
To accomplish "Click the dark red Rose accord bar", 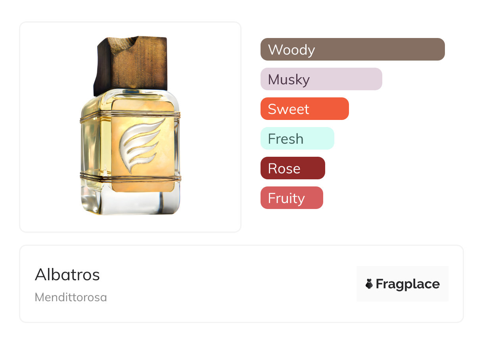I will pos(292,168).
